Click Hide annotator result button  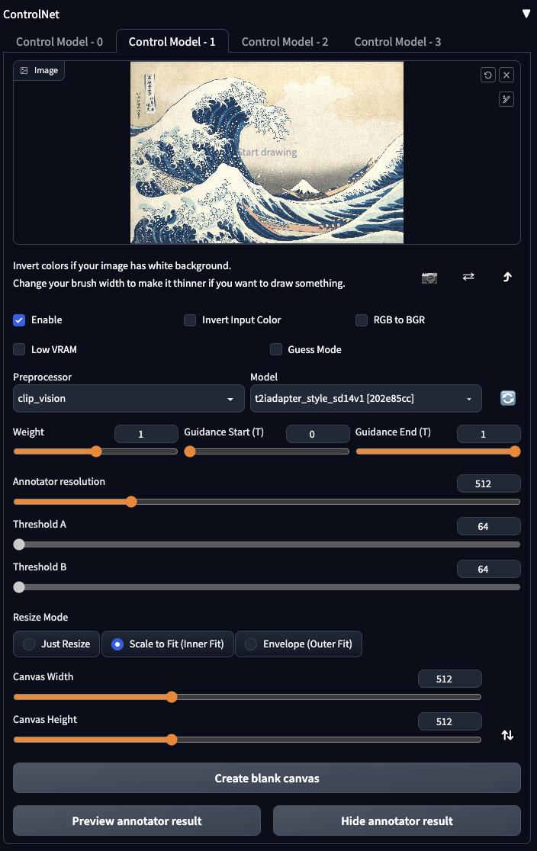397,821
